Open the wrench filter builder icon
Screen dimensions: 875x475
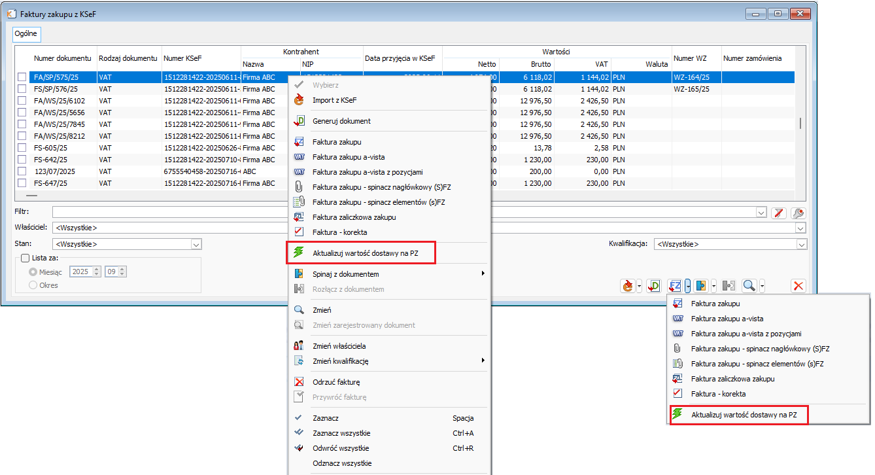click(797, 213)
